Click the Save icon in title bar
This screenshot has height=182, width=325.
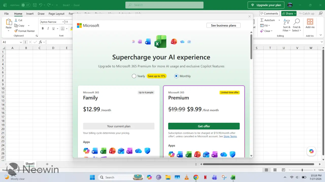pyautogui.click(x=35, y=5)
